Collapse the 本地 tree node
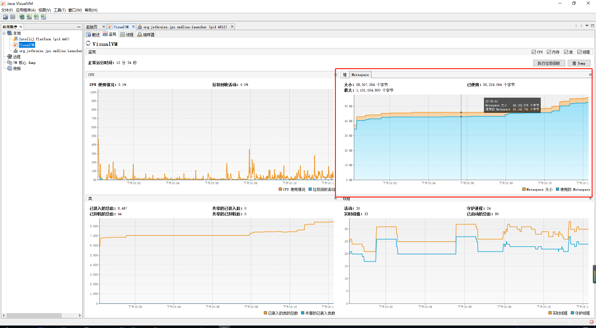Viewport: 596px width, 328px height. pos(4,33)
